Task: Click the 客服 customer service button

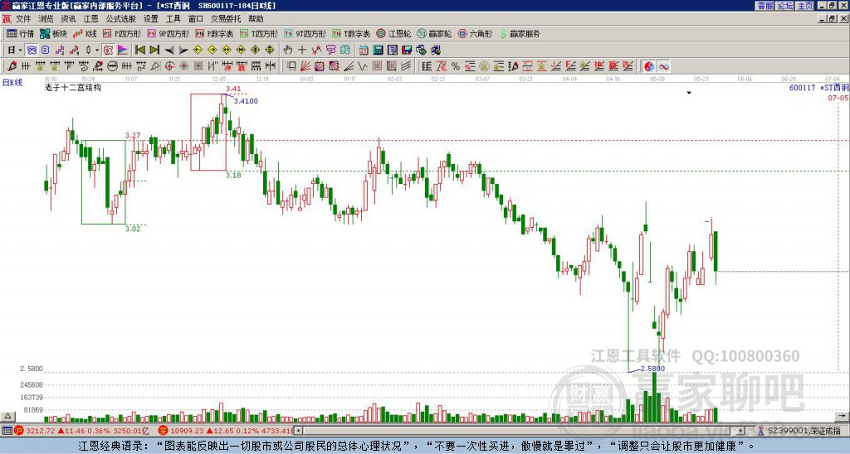Action: click(x=765, y=6)
